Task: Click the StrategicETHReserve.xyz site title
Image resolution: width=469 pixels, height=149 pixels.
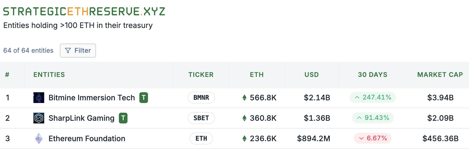Action: point(84,12)
